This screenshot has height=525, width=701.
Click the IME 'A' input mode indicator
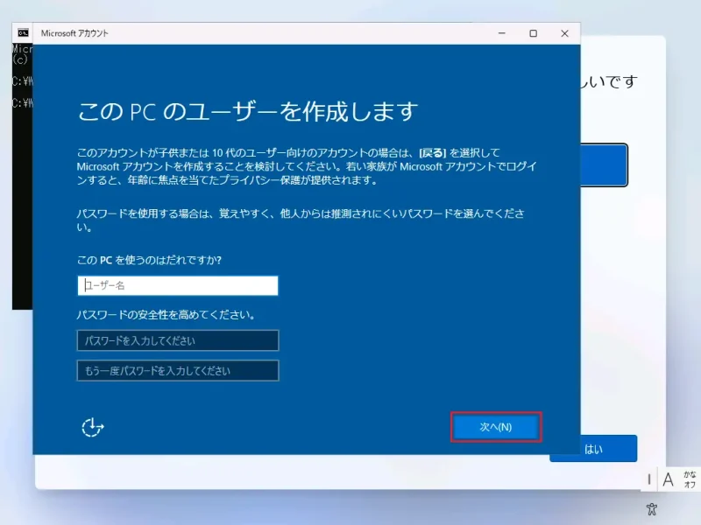[668, 479]
